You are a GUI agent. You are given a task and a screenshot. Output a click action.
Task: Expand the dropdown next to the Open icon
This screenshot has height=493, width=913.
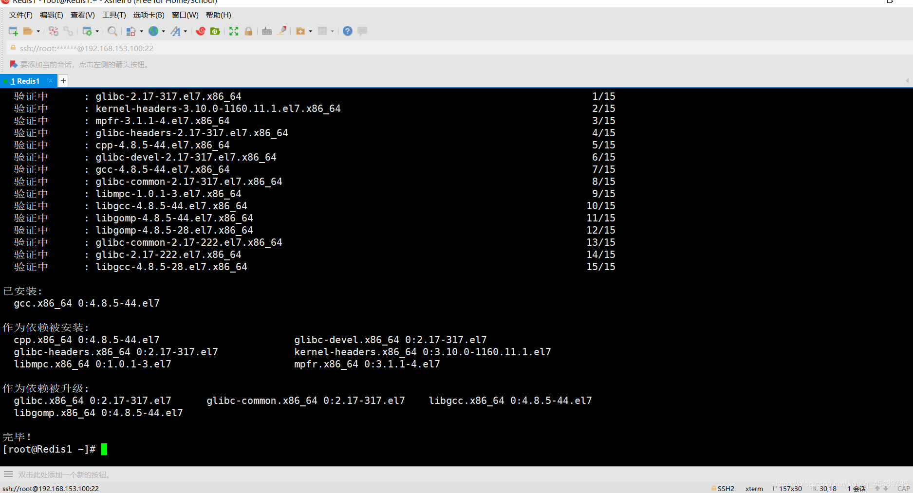click(x=38, y=31)
